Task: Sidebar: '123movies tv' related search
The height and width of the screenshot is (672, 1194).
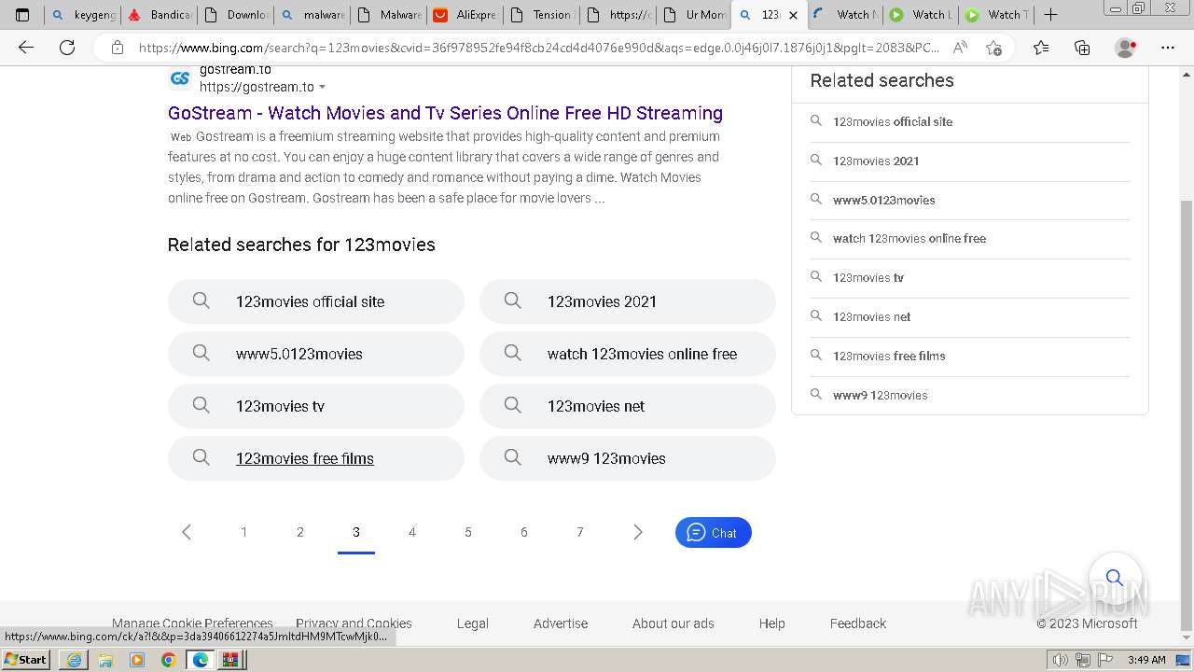Action: click(x=970, y=278)
